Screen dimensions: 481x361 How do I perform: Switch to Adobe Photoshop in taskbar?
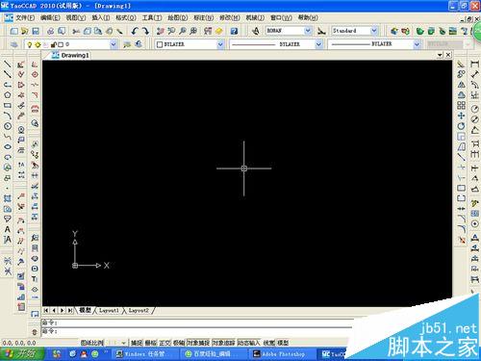(x=282, y=354)
